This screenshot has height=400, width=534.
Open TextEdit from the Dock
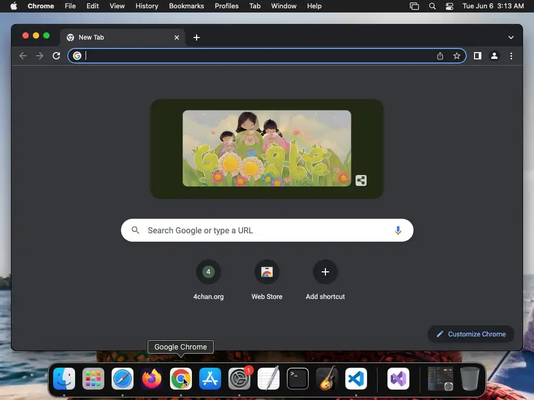269,379
